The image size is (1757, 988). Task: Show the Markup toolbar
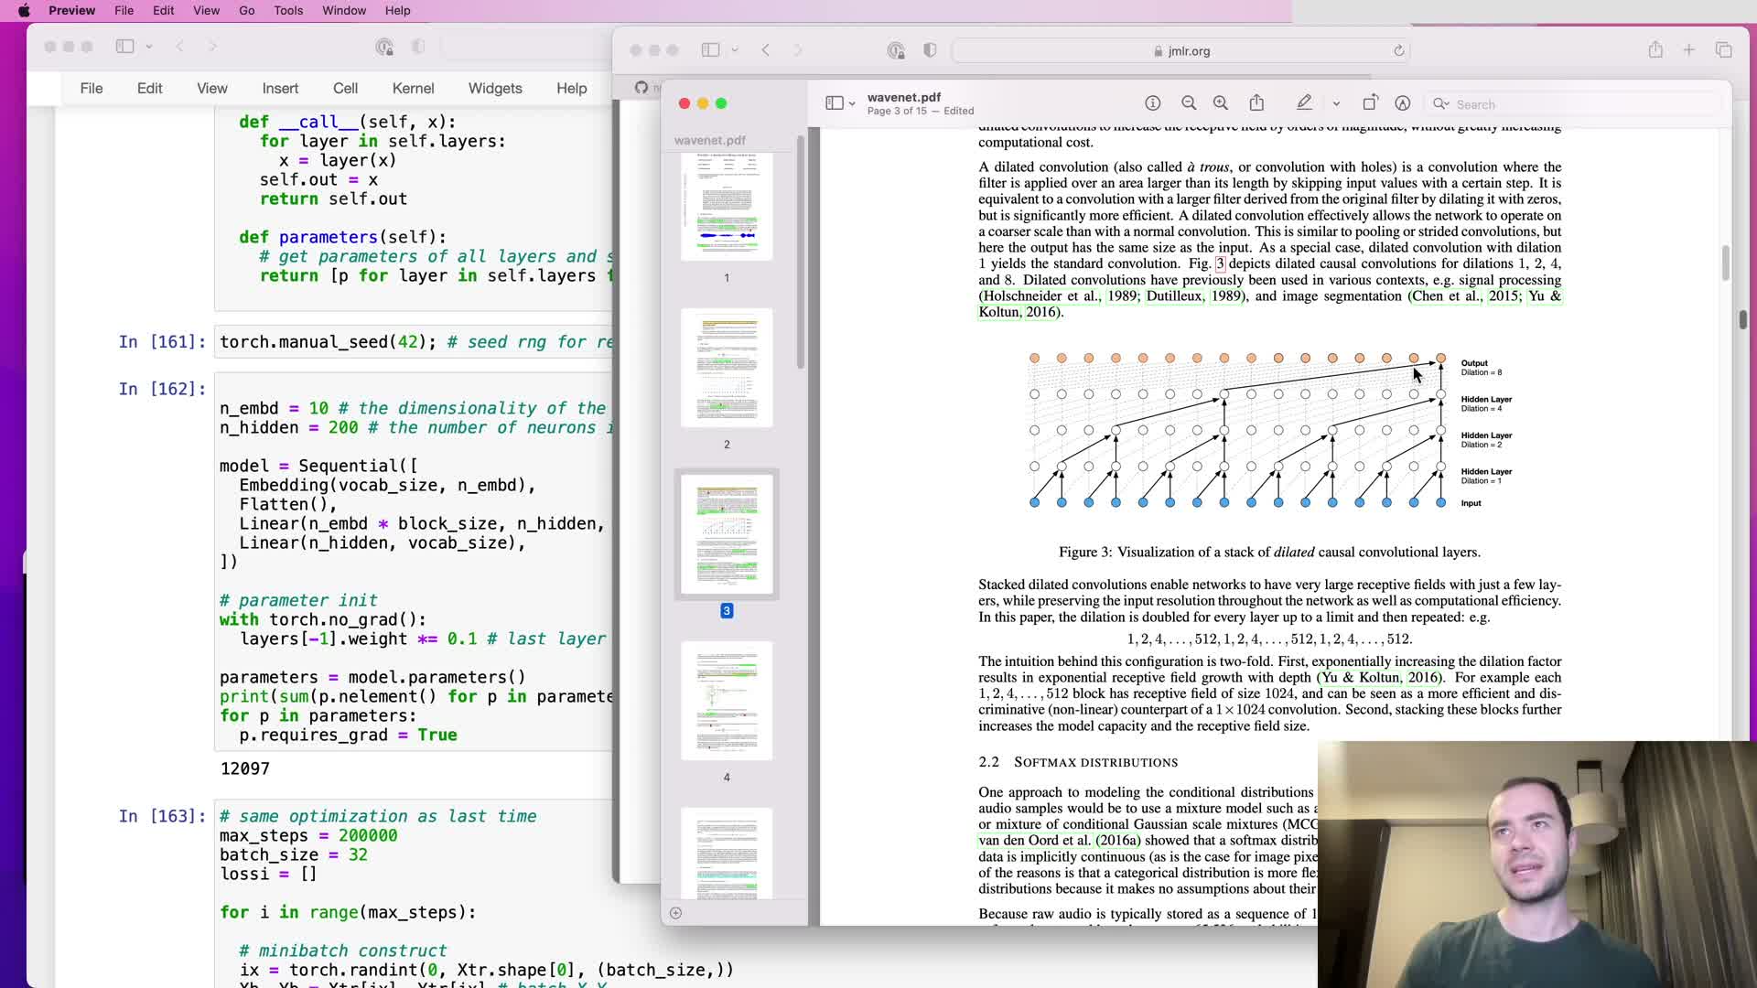coord(1403,103)
